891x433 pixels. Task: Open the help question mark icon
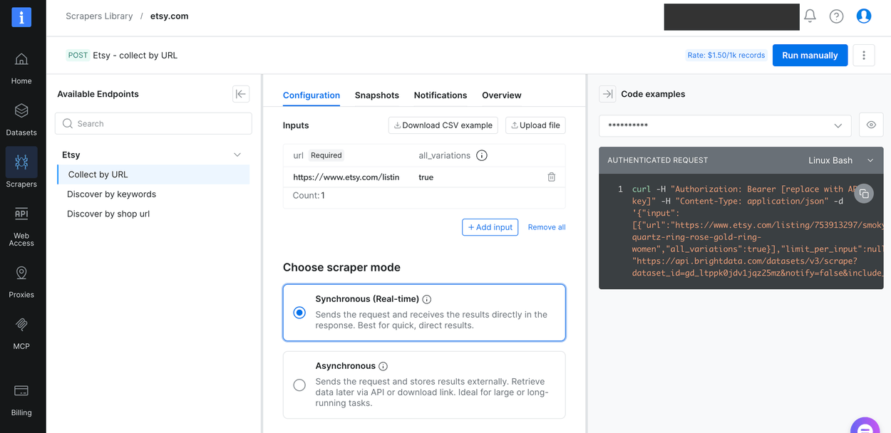tap(836, 16)
